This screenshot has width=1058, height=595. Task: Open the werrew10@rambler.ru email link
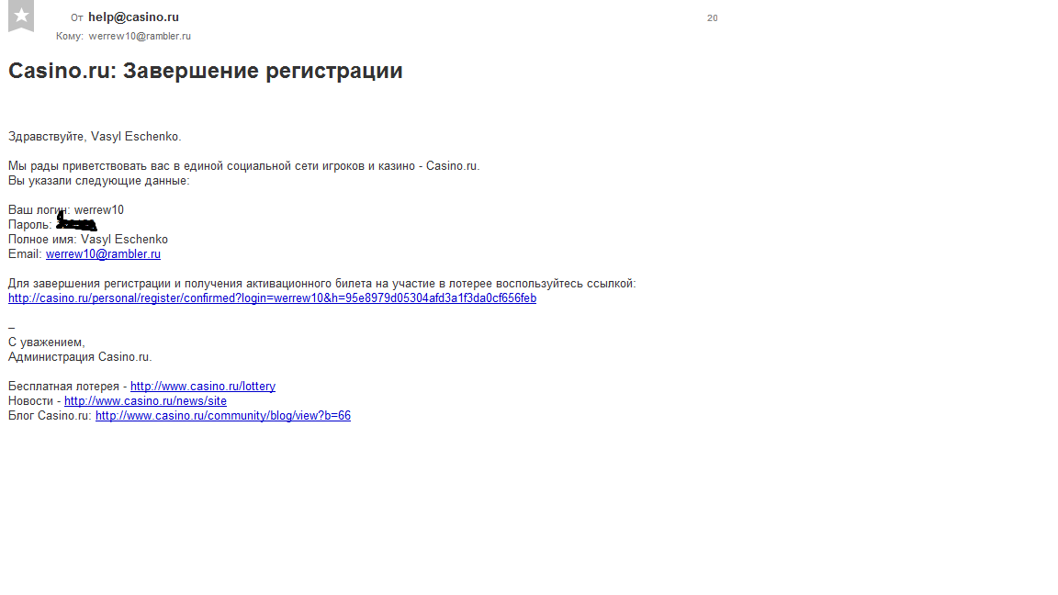[x=103, y=254]
